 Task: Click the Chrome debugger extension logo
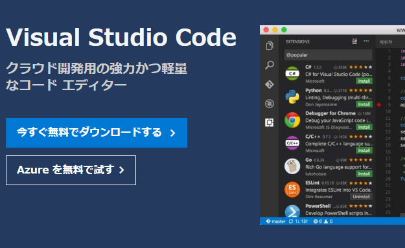click(x=292, y=120)
